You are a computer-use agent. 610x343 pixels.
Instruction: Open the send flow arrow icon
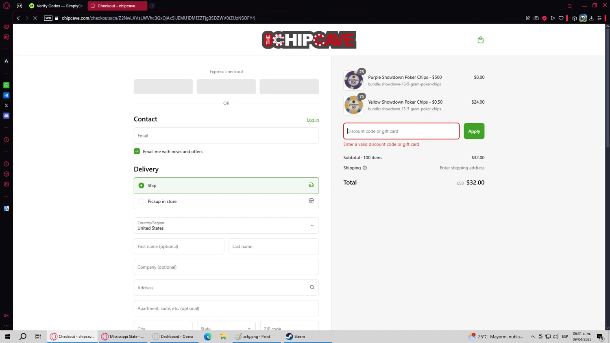[x=553, y=18]
